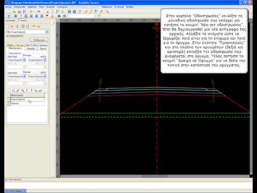The width and height of the screenshot is (257, 193).
Task: Click the red X delete icon in left panel
Action: 12,26
